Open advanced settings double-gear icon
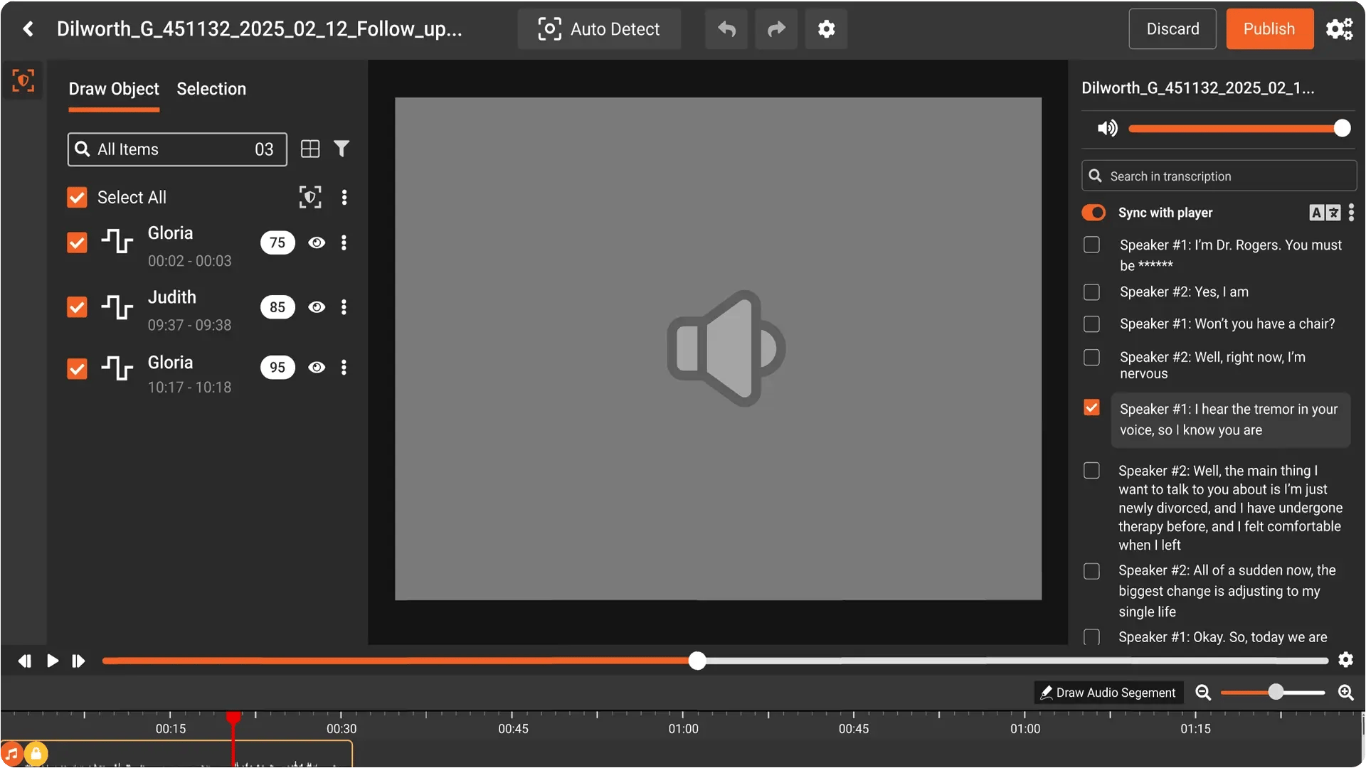 pos(1339,29)
